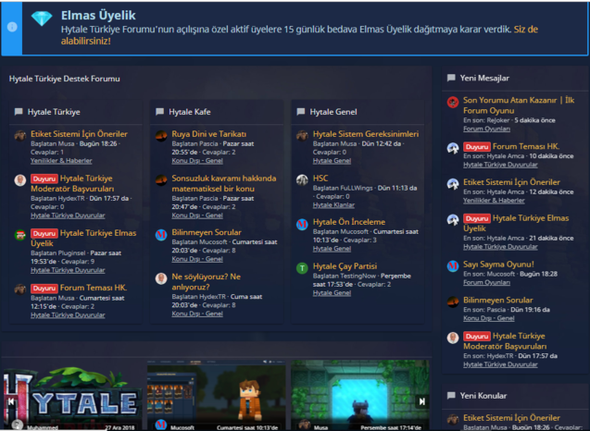Open Hytale Klanlar subforum link

coord(333,204)
